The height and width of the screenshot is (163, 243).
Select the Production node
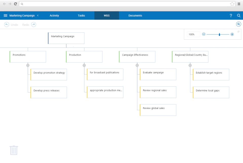84,57
